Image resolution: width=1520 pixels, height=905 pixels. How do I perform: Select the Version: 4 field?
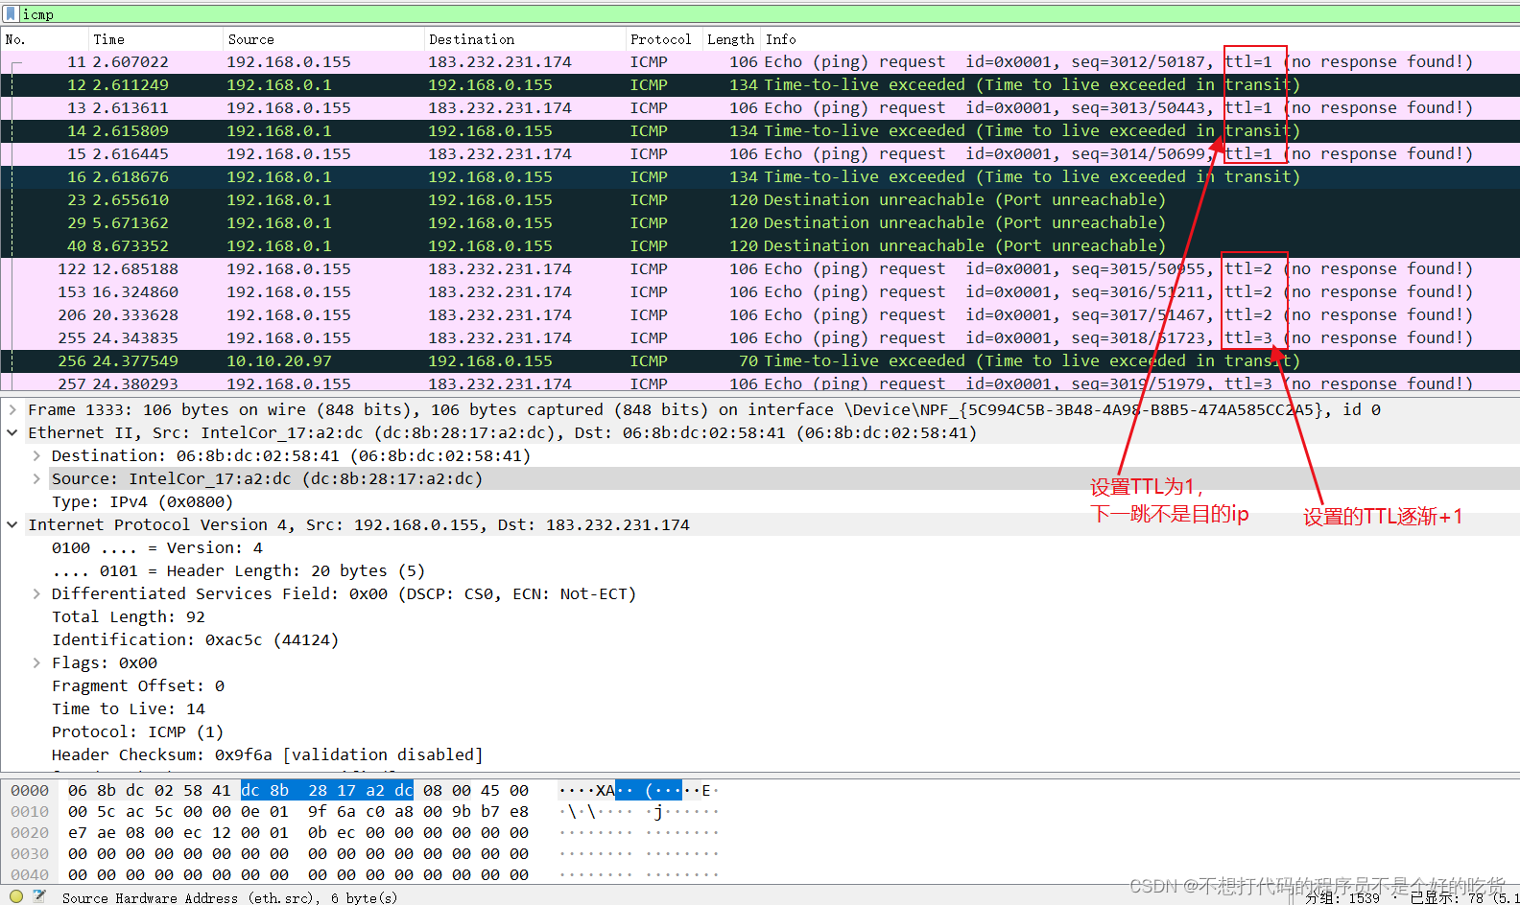tap(156, 547)
